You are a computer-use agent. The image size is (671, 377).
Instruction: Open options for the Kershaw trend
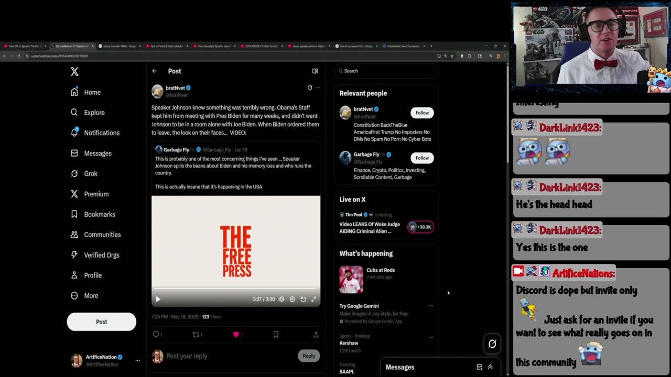pyautogui.click(x=431, y=337)
